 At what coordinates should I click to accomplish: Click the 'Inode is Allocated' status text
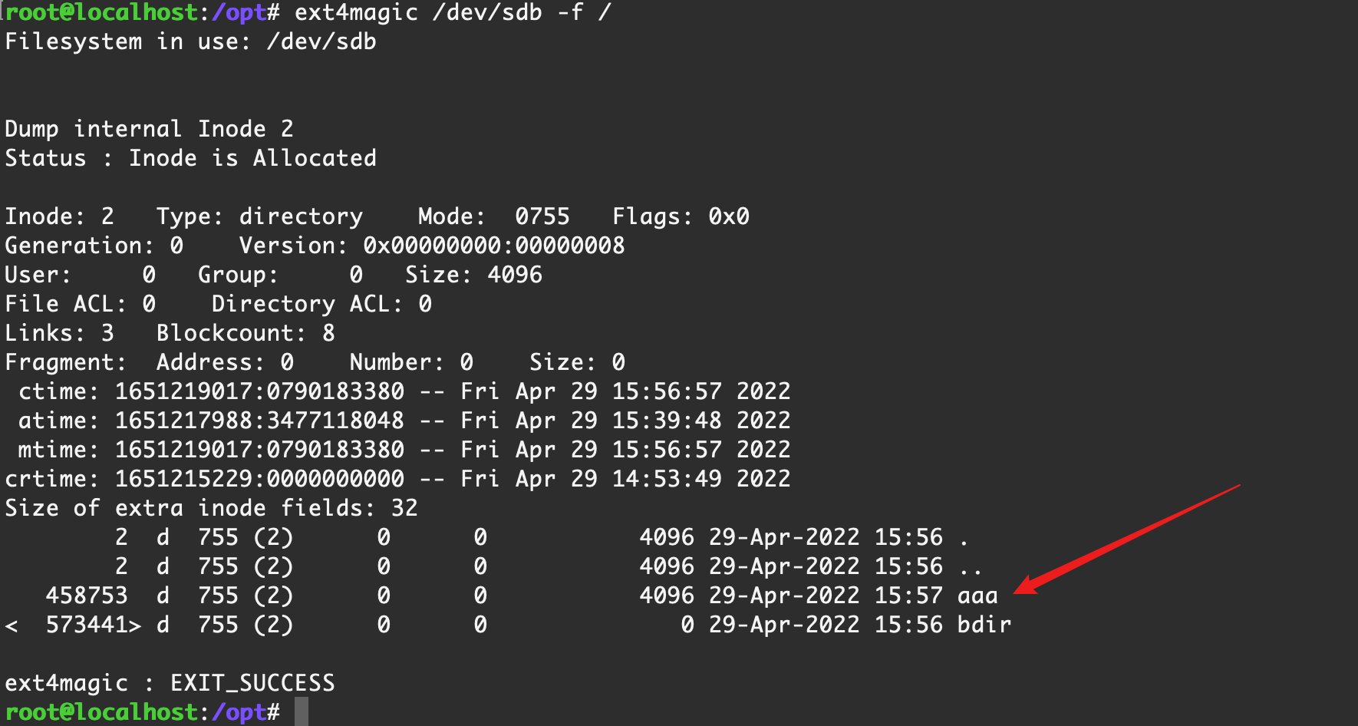[x=252, y=158]
